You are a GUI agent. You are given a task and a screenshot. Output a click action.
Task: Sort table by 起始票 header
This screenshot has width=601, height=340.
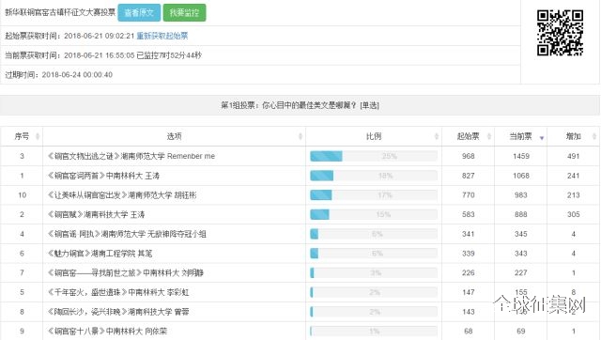click(x=468, y=136)
